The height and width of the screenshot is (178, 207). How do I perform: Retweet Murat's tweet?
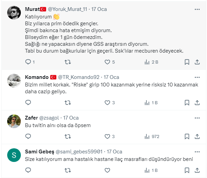68,62
